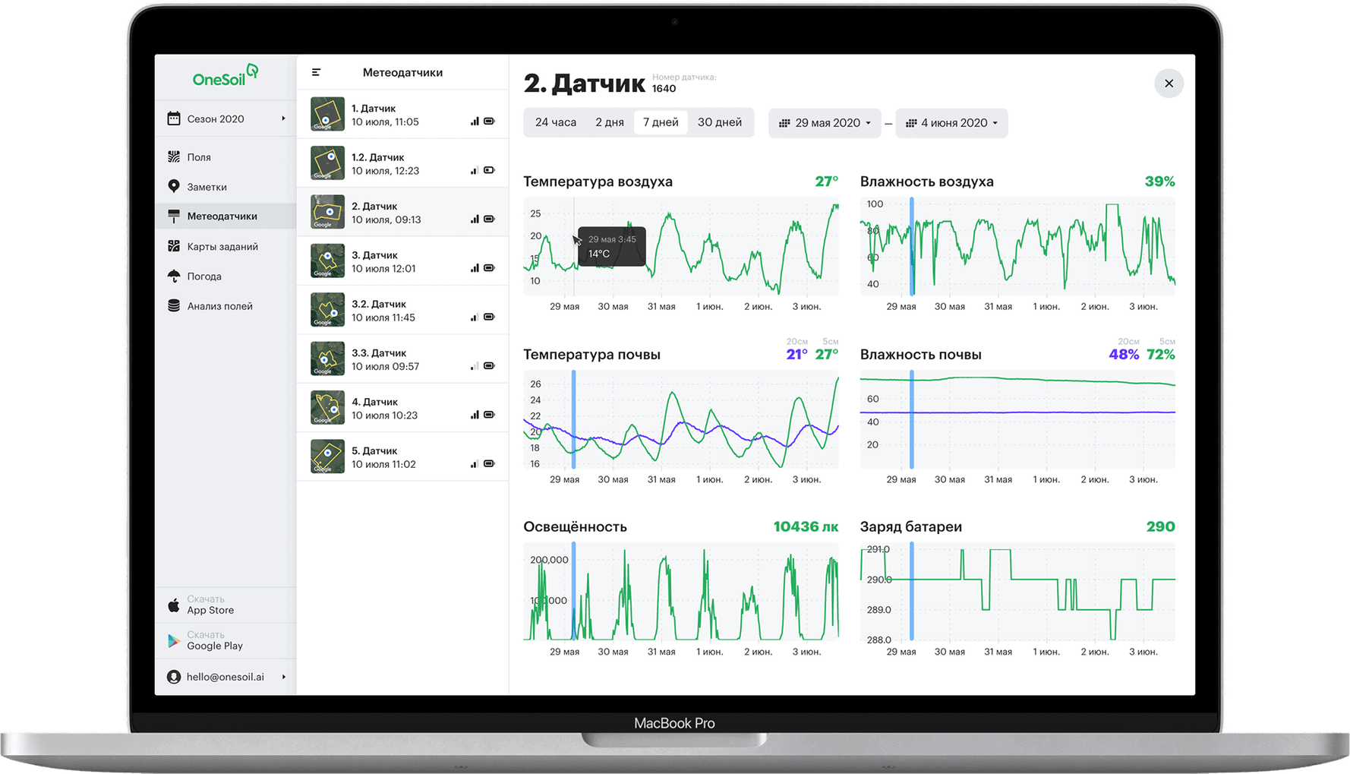Screen dimensions: 1350x774
Task: Download from the Google Play link
Action: (226, 641)
